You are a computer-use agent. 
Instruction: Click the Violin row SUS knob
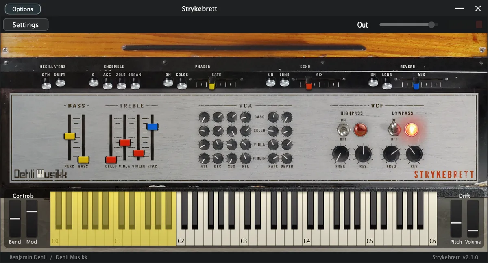coord(232,159)
